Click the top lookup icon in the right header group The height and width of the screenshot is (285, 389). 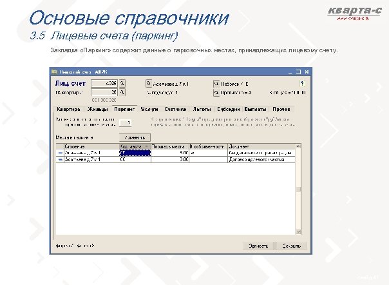[216, 84]
